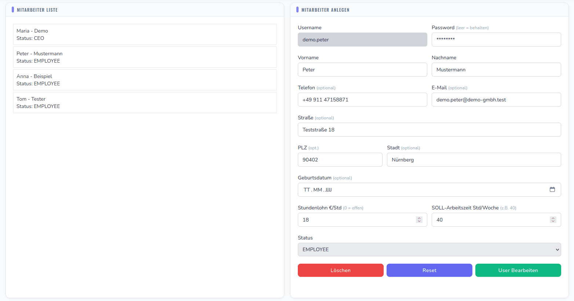
Task: Select Maria - Demo from the employee list
Action: 145,34
